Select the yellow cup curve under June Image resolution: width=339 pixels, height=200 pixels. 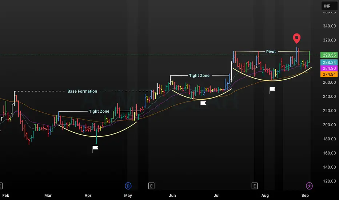tap(201, 99)
